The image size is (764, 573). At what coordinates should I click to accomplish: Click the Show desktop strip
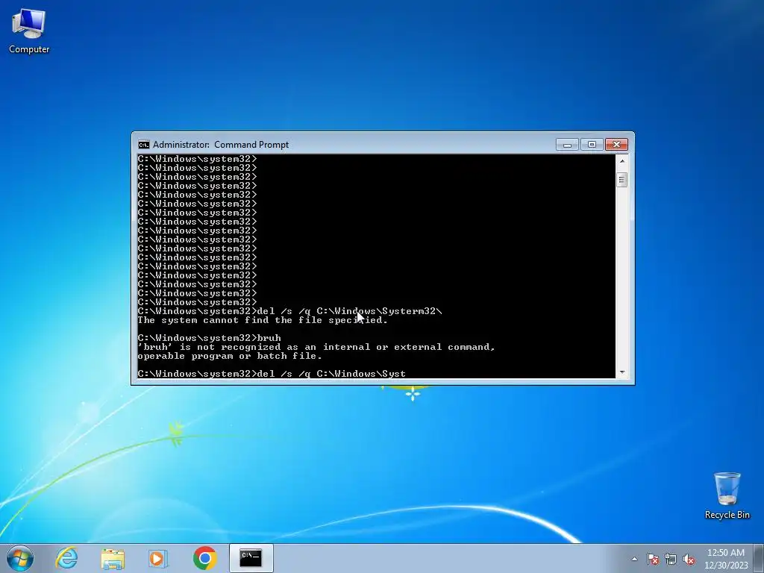tap(759, 558)
